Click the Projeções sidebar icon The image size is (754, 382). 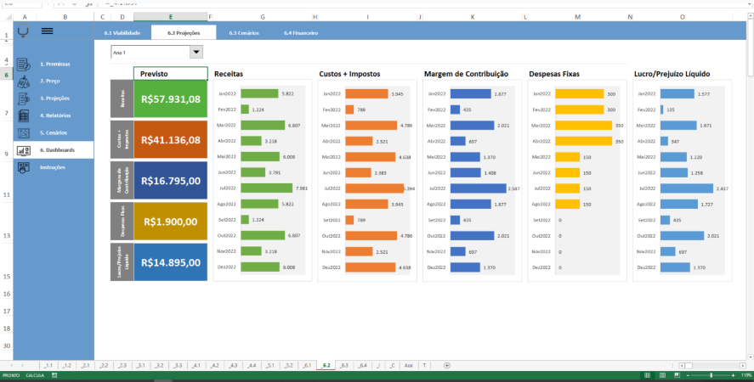pyautogui.click(x=23, y=98)
